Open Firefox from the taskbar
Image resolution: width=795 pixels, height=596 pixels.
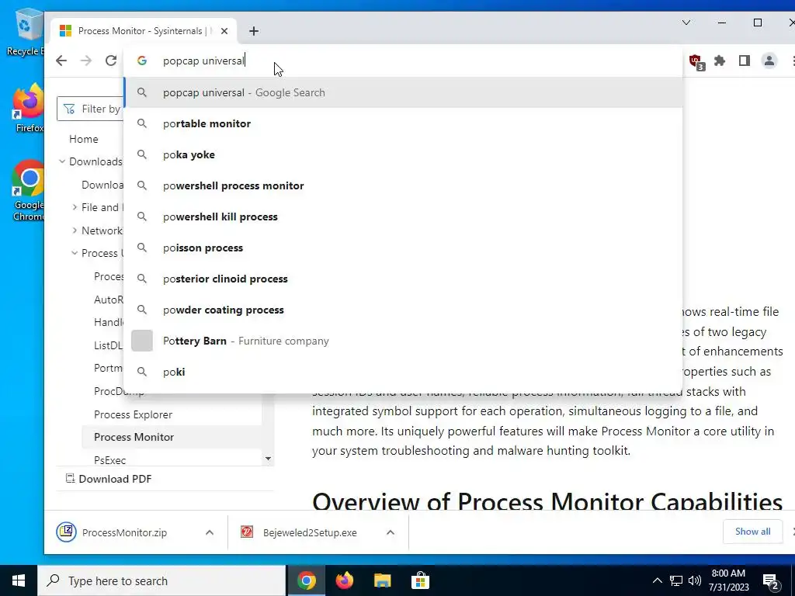(344, 580)
